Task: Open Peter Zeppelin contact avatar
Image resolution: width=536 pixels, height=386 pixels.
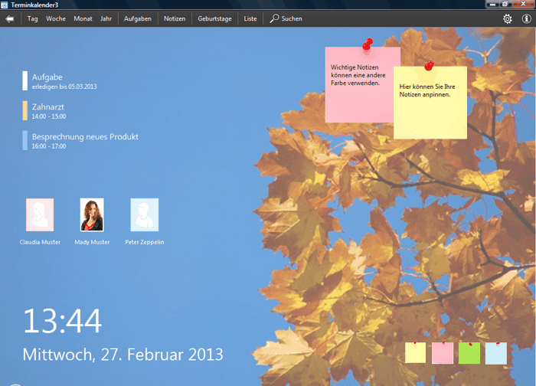Action: (144, 215)
